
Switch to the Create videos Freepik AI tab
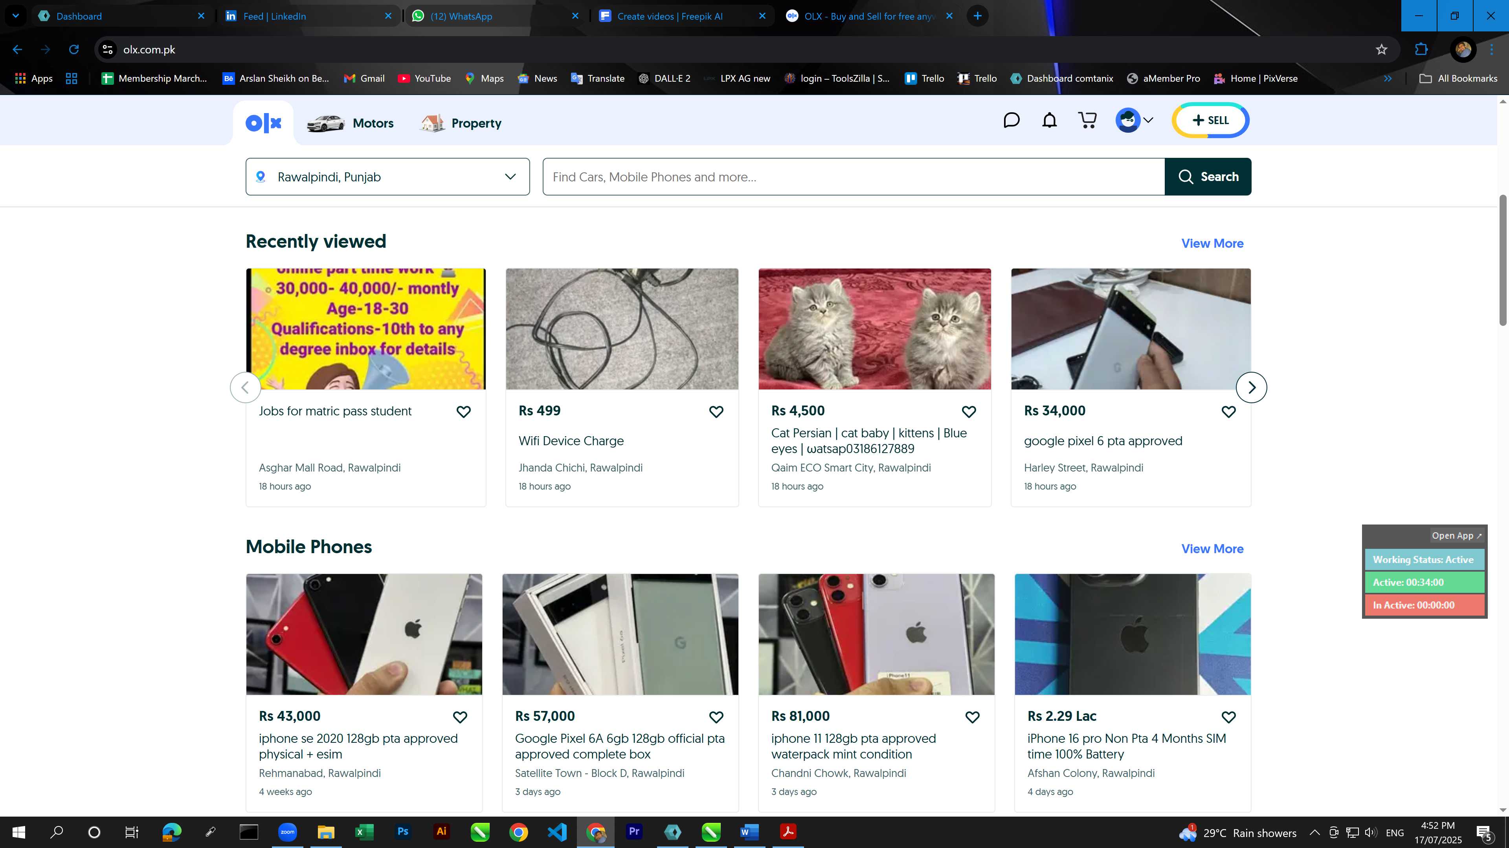682,16
